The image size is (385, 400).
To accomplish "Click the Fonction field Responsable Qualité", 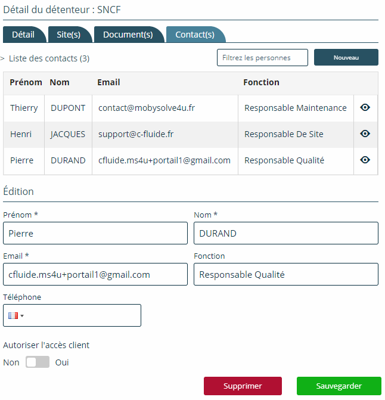I will click(x=286, y=274).
